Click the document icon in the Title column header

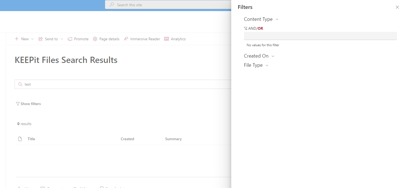tap(20, 139)
